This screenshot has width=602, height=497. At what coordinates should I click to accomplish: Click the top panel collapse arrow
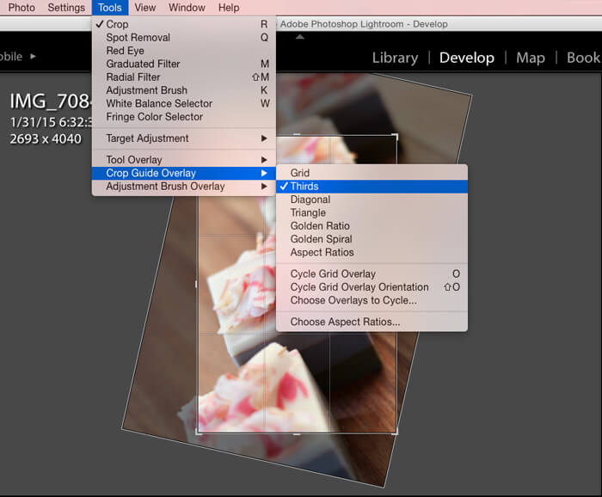point(300,37)
